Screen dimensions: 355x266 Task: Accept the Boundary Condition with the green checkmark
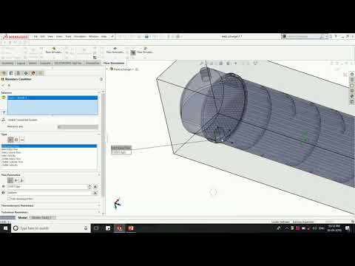pos(3,85)
